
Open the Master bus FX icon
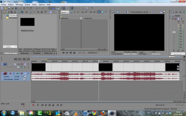tap(173, 19)
